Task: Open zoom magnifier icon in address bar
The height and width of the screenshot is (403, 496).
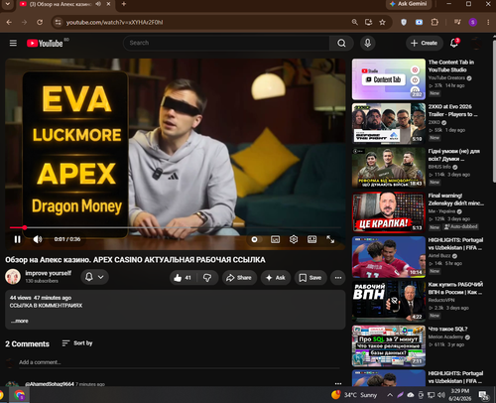Action: coord(354,22)
